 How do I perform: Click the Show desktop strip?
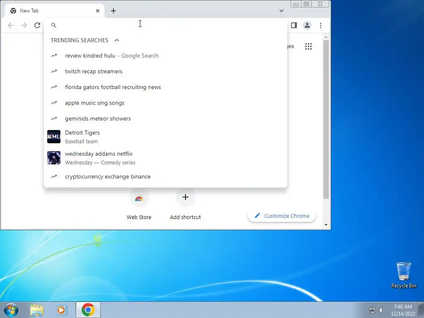[421, 310]
